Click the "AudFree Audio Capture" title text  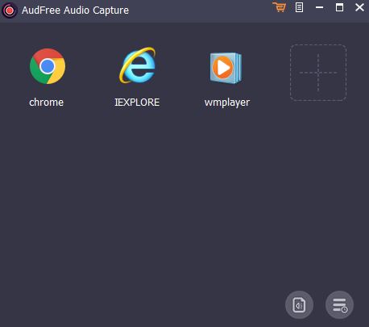pyautogui.click(x=75, y=10)
